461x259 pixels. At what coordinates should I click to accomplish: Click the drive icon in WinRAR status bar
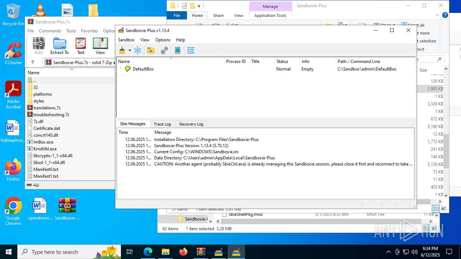(30, 185)
